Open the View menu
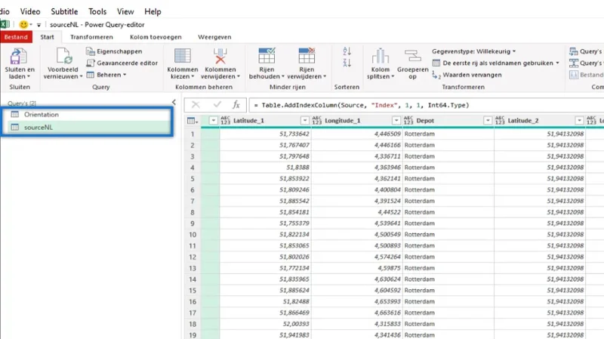The width and height of the screenshot is (604, 339). coord(125,11)
